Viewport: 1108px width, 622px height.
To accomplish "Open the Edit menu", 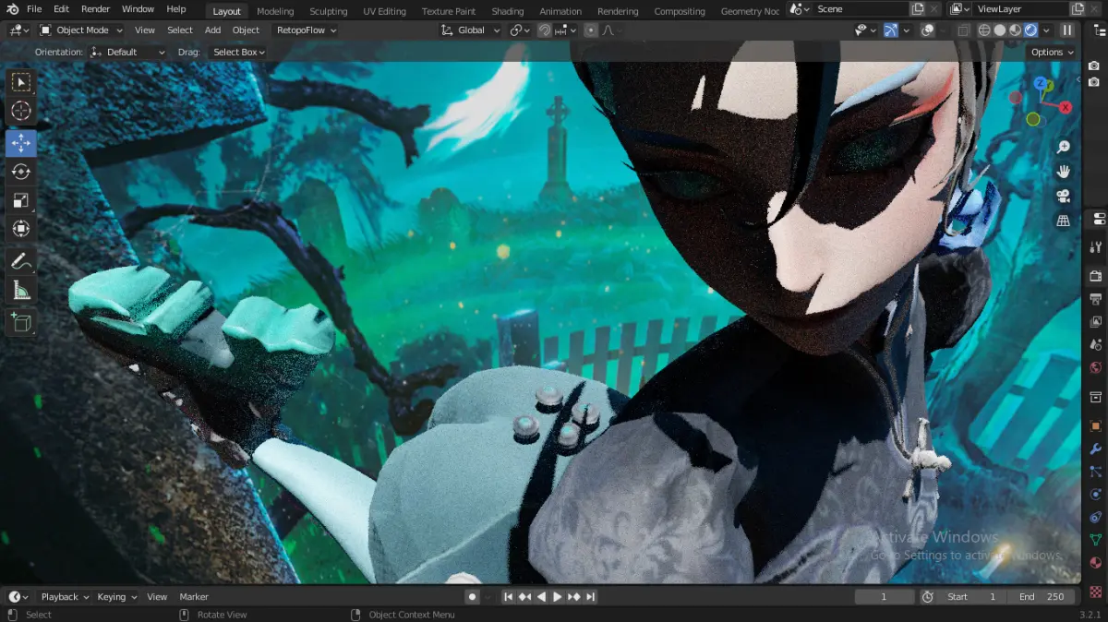I will pos(61,9).
